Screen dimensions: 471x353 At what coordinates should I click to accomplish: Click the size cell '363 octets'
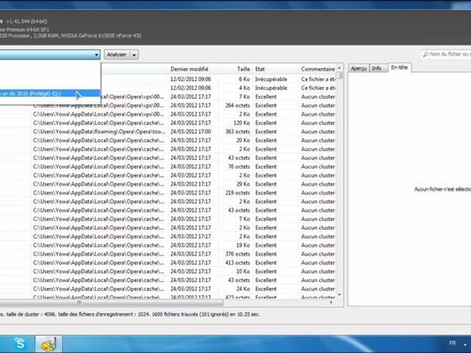pos(237,131)
